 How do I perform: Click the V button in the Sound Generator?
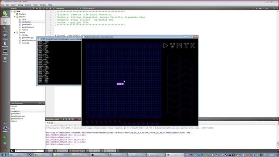pyautogui.click(x=172, y=45)
